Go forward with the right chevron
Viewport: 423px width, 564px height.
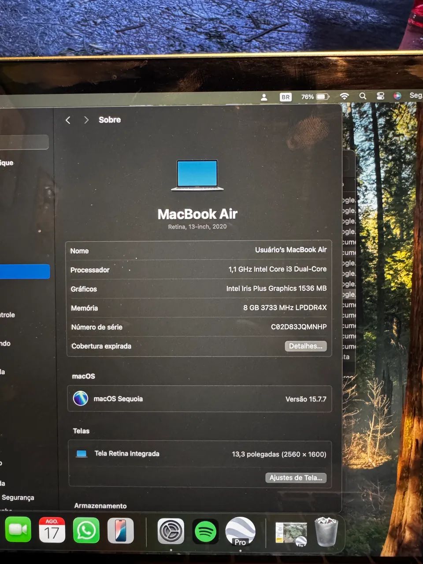pos(86,120)
